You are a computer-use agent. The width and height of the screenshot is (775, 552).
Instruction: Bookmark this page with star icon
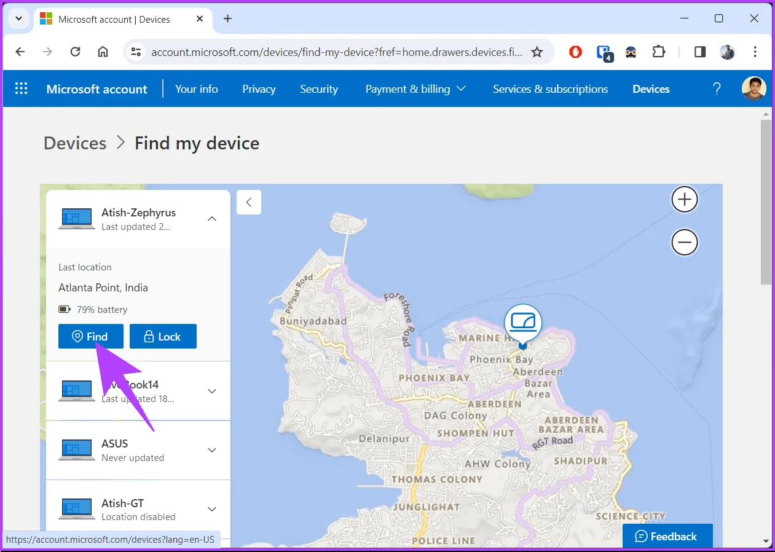(x=537, y=52)
